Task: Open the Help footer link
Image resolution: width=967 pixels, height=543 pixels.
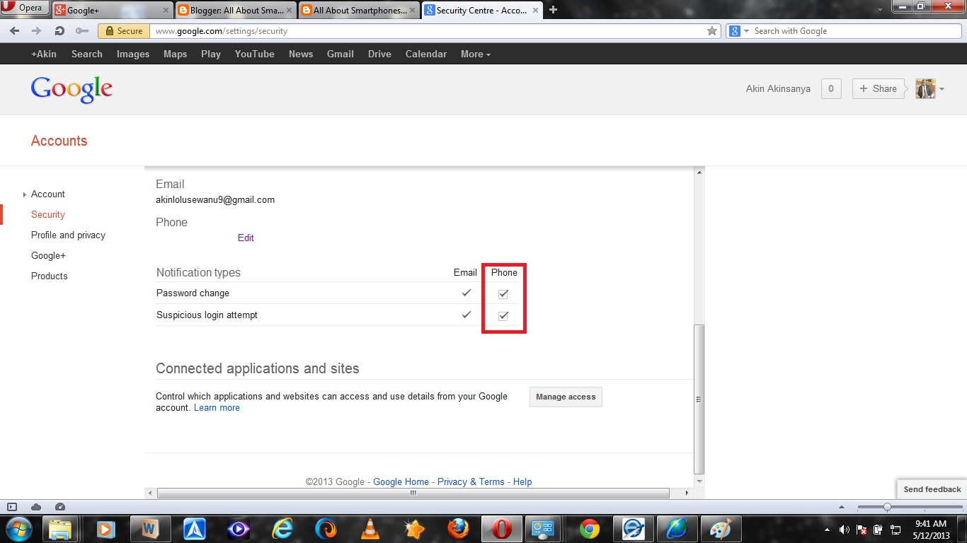Action: [522, 481]
